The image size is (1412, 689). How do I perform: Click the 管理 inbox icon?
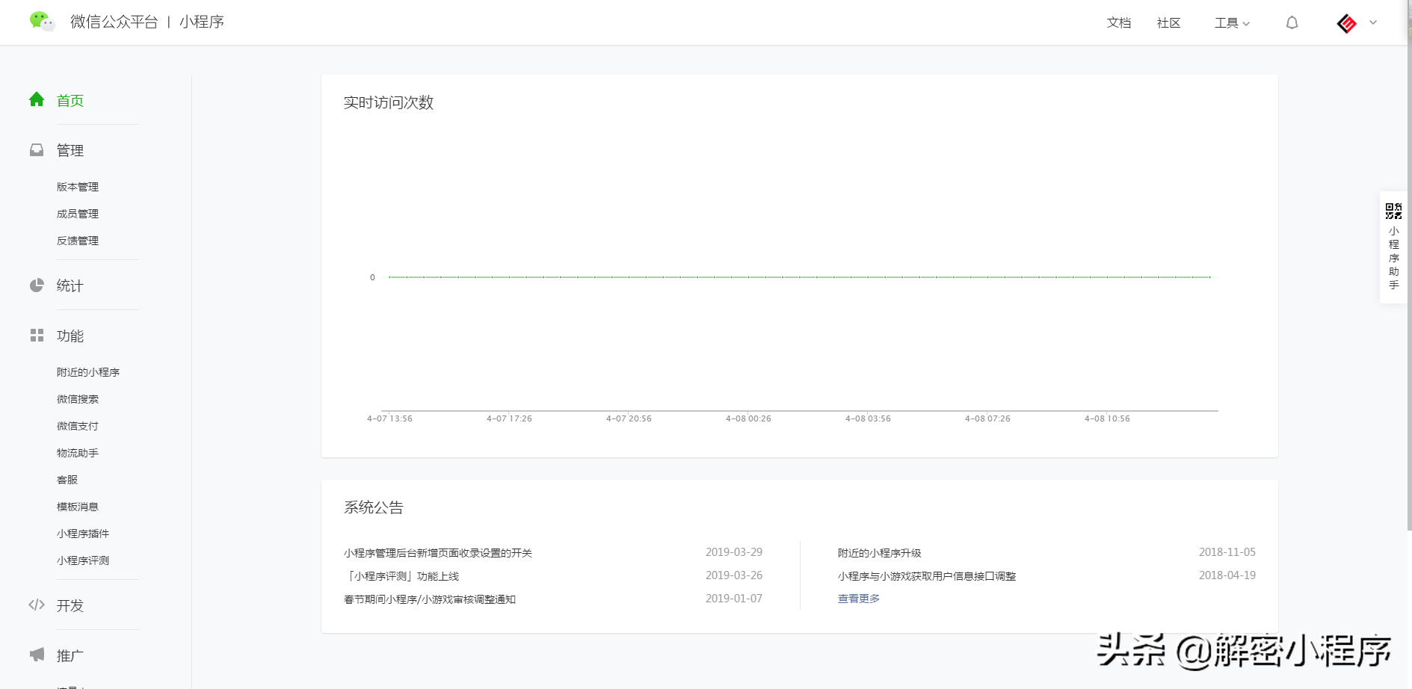point(37,150)
